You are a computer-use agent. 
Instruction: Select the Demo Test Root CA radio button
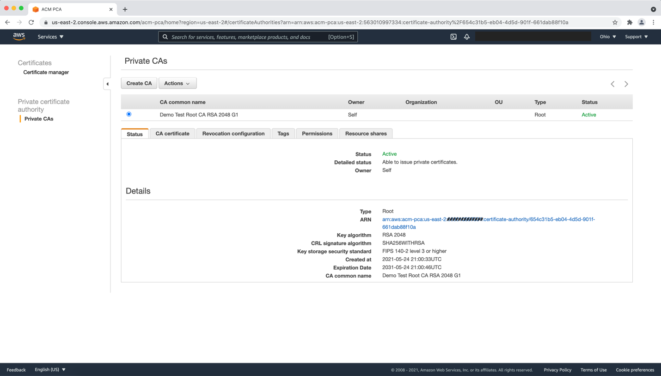pos(129,114)
